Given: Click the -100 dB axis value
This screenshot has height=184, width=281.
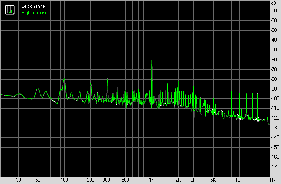Looking at the screenshot, I should [274, 98].
